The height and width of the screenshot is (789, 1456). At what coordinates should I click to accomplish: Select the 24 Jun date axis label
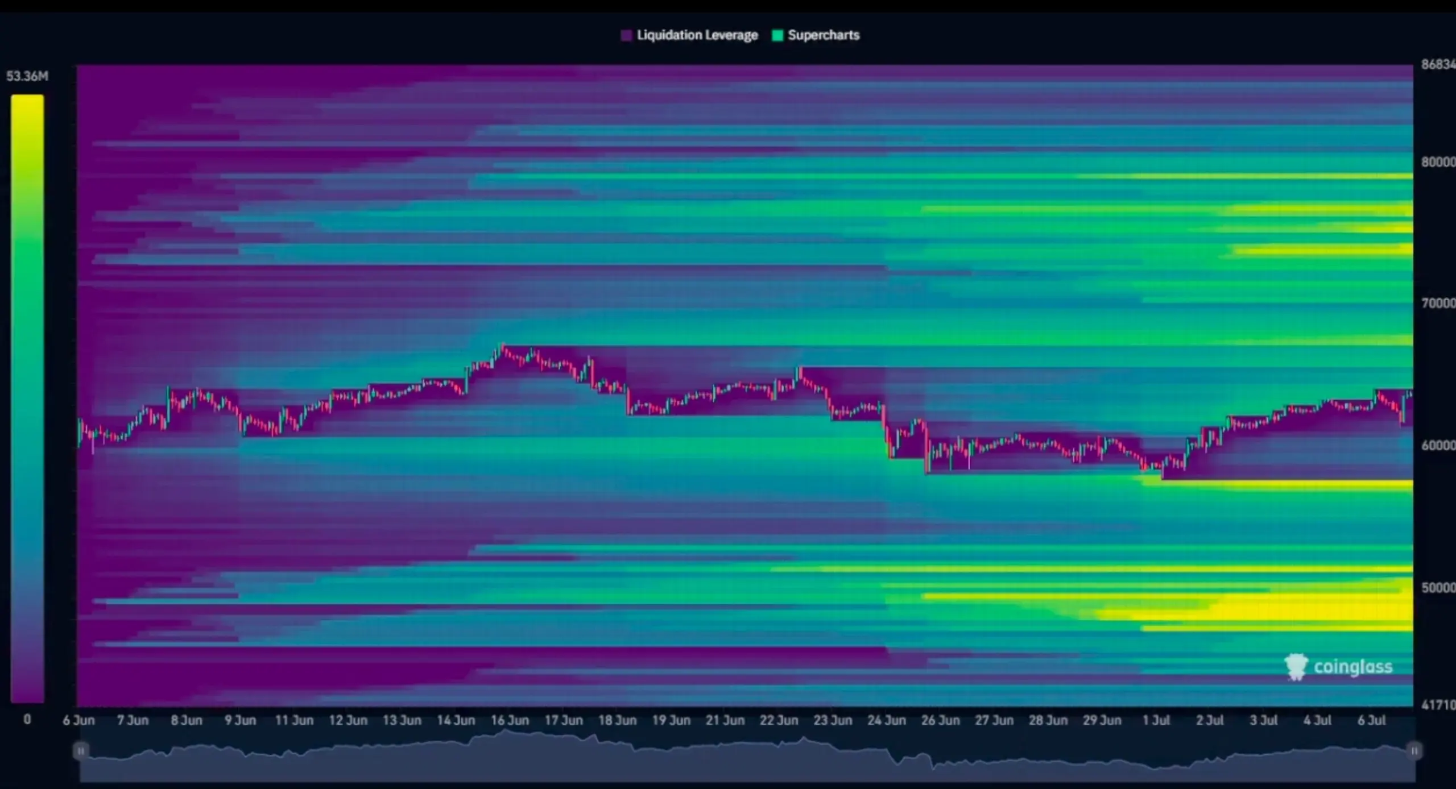click(887, 720)
